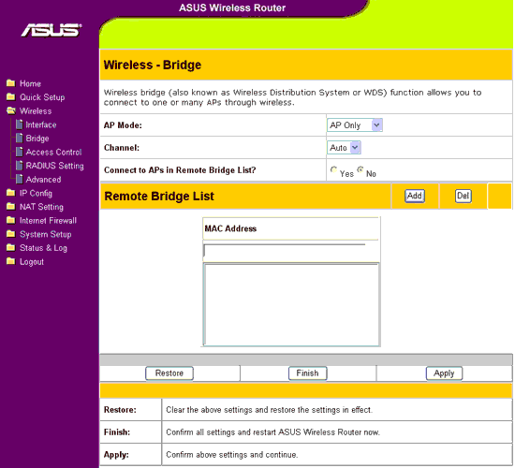
Task: Open the Home menu link
Action: 30,83
